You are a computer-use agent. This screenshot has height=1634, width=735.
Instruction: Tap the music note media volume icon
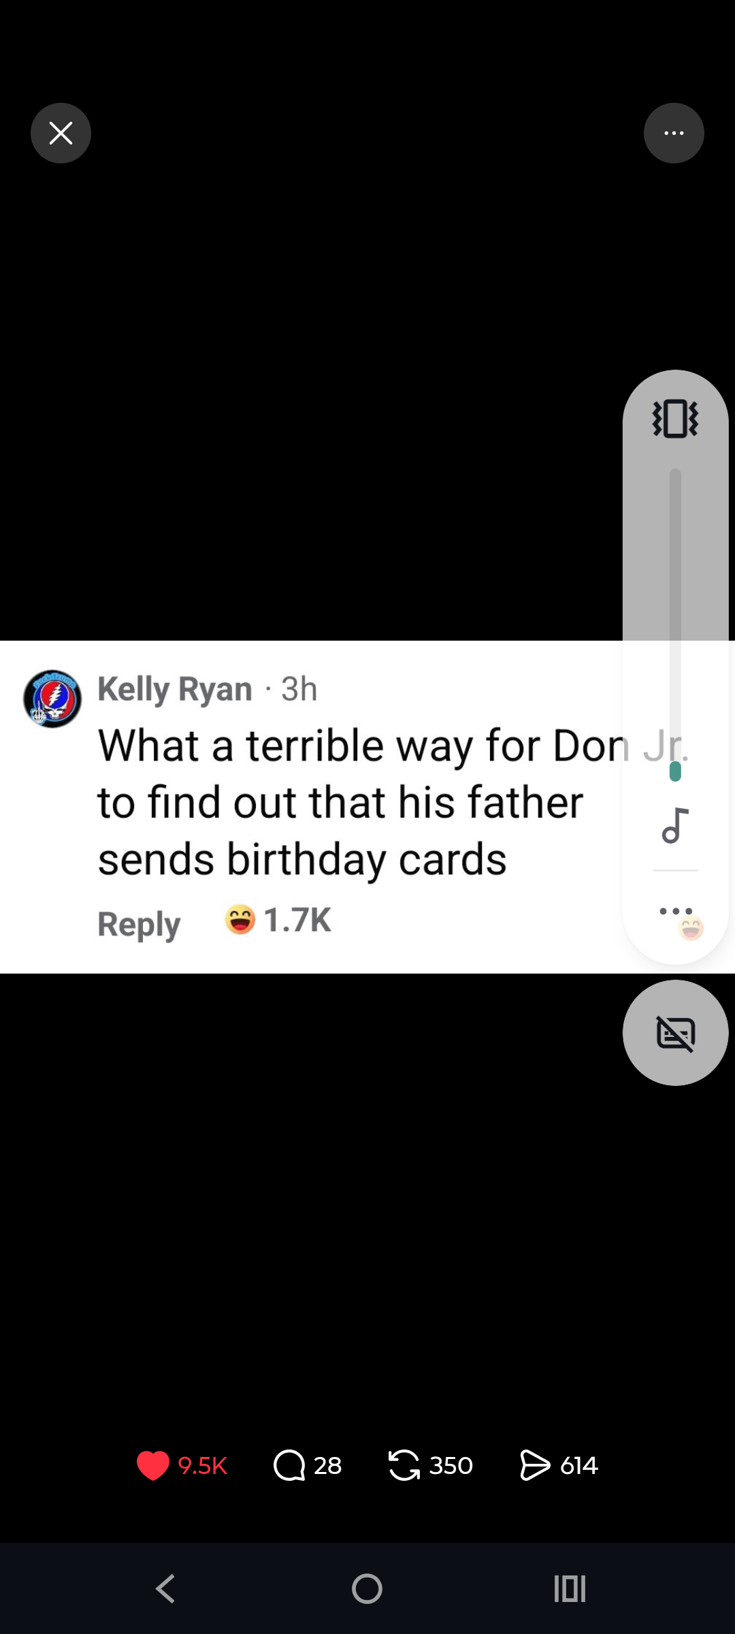click(x=675, y=825)
